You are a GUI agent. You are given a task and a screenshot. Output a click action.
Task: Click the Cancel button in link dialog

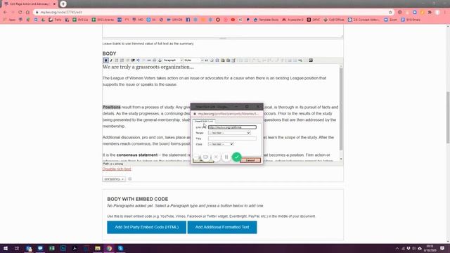[250, 160]
